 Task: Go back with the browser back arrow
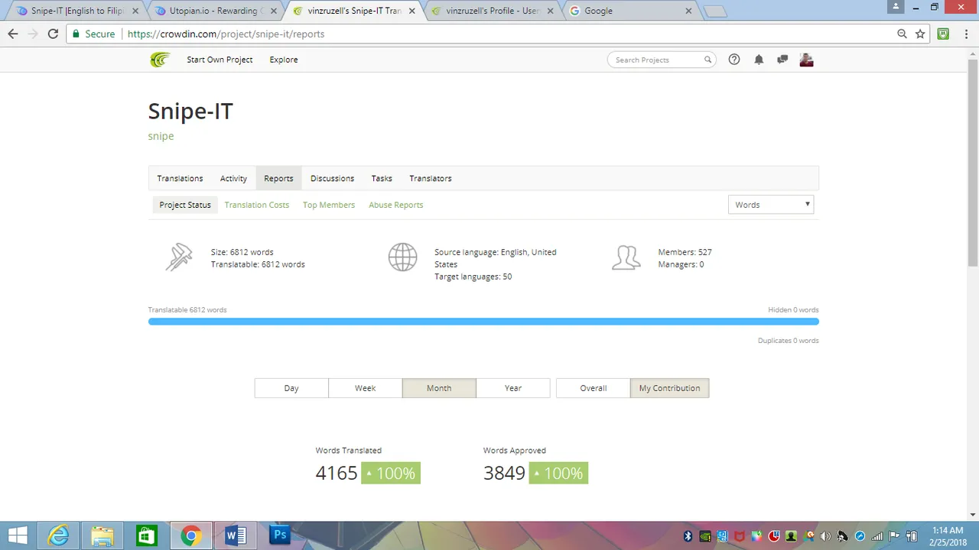12,34
